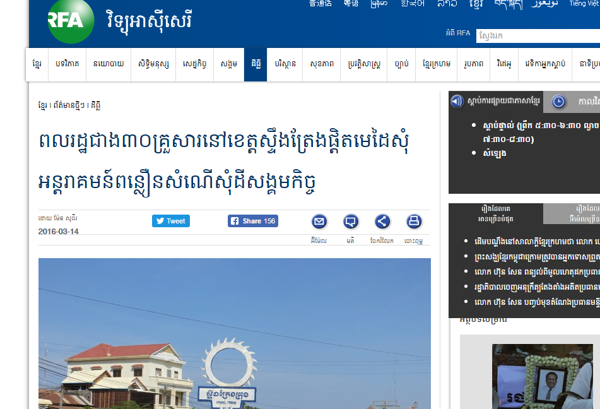
Task: Open the ច្បាប់ menu item
Action: tap(401, 64)
